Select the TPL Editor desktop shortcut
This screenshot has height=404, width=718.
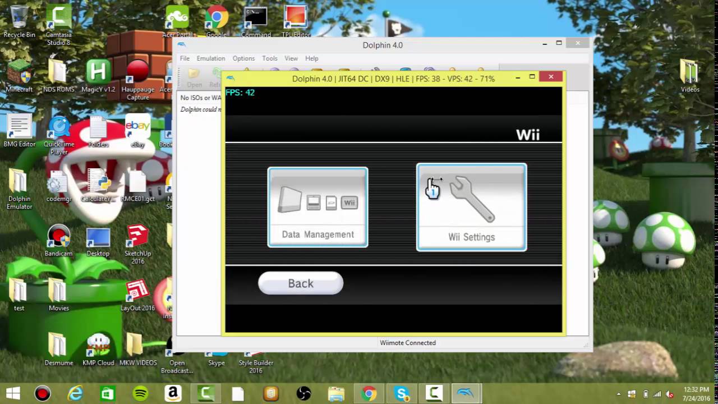tap(296, 21)
